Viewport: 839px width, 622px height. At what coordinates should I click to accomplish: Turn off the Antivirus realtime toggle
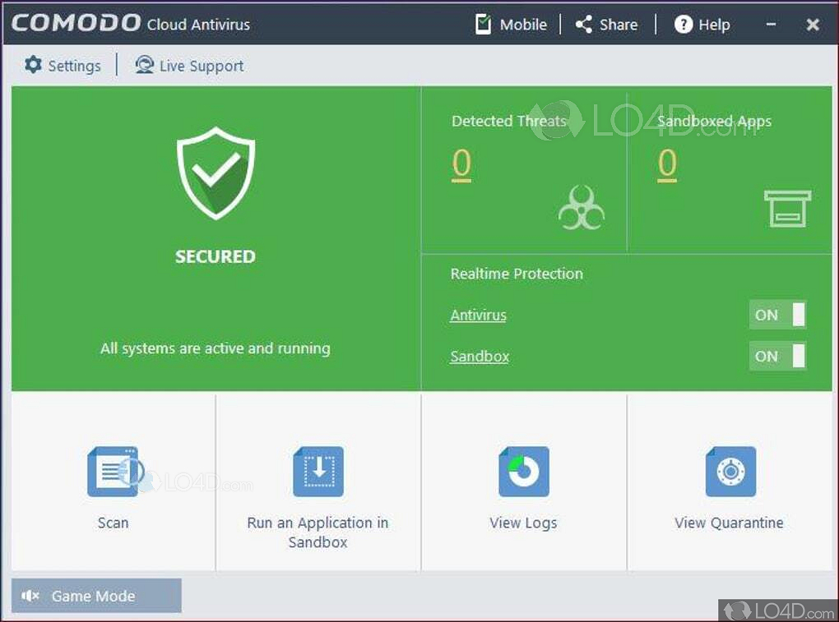tap(777, 315)
